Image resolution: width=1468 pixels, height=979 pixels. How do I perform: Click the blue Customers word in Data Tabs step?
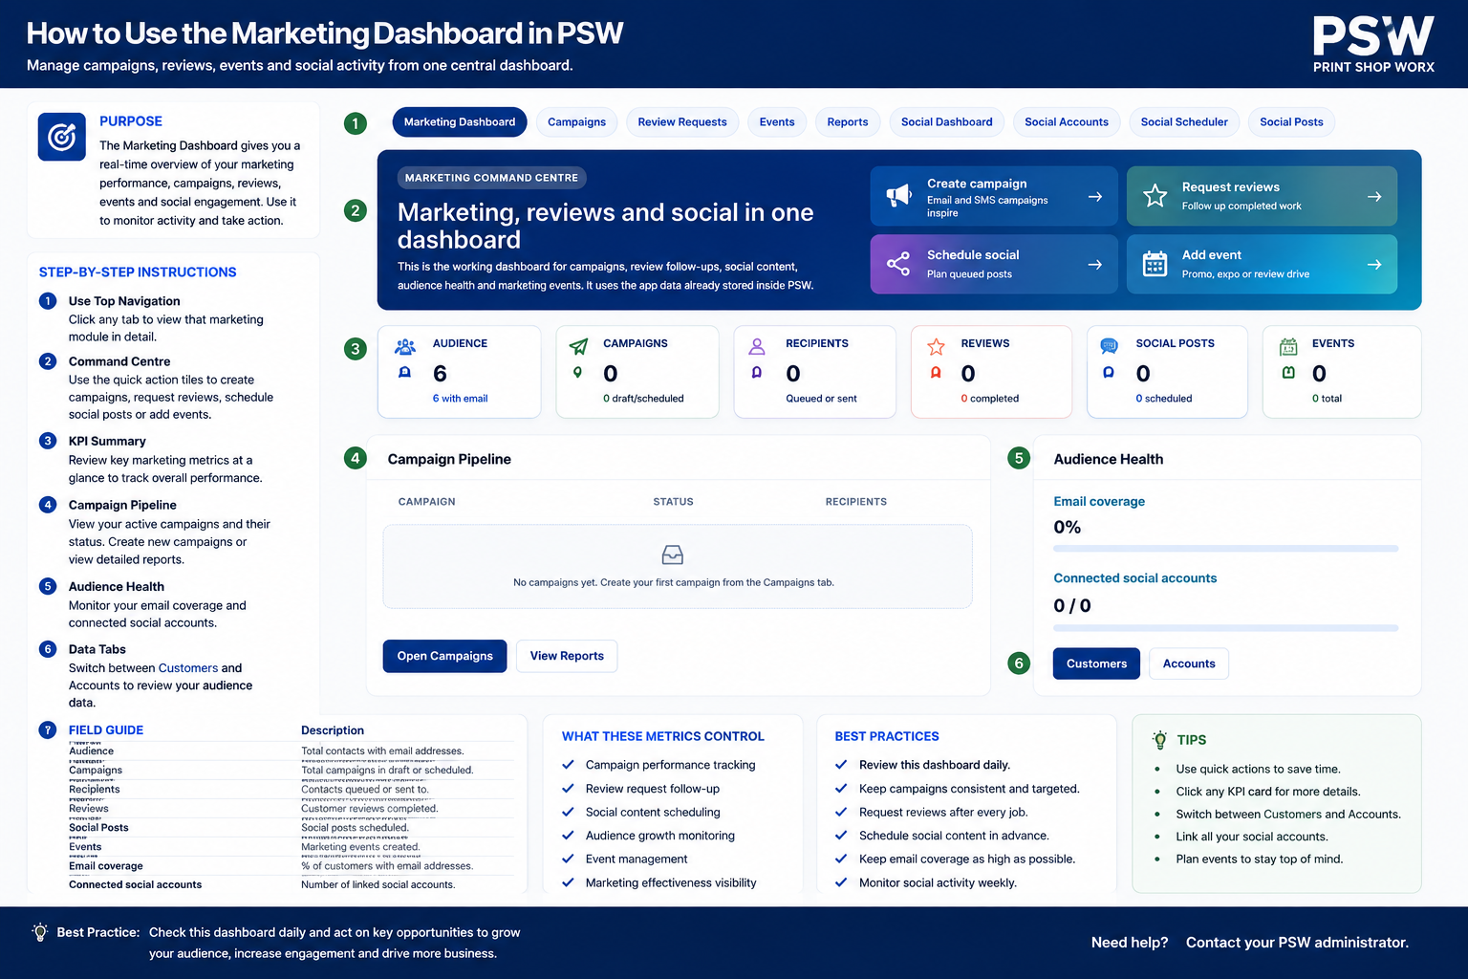click(x=188, y=668)
